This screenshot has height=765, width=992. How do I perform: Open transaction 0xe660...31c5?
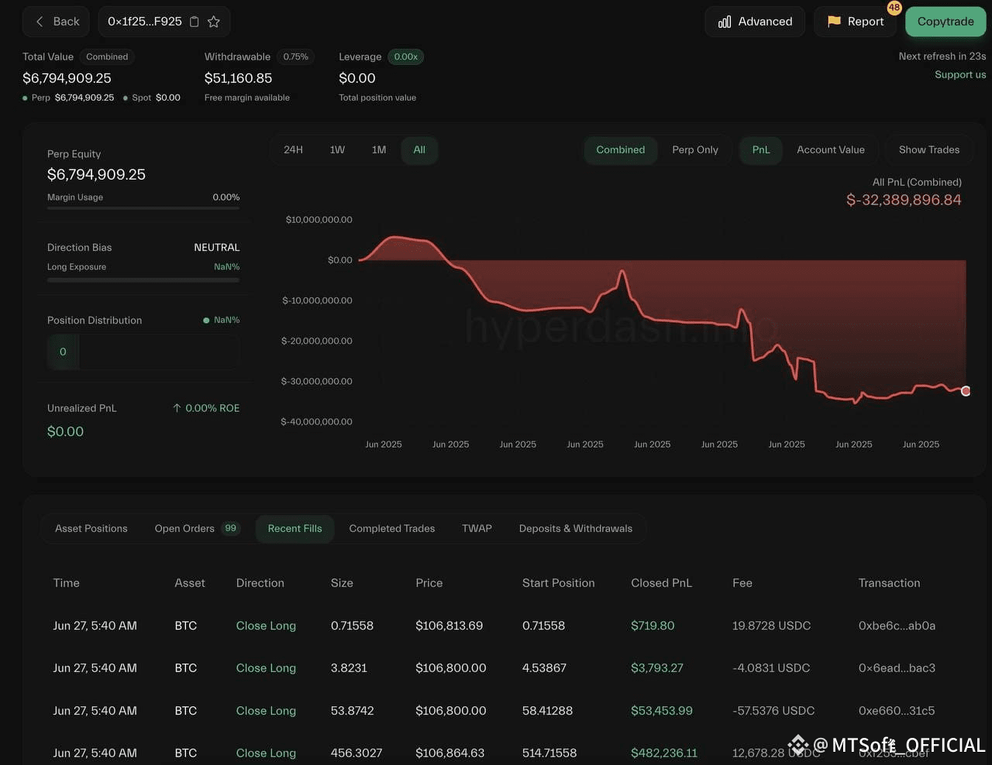click(897, 711)
